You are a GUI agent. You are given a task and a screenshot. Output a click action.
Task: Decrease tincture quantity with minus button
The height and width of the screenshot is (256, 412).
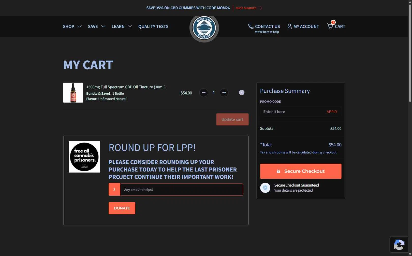coord(204,93)
